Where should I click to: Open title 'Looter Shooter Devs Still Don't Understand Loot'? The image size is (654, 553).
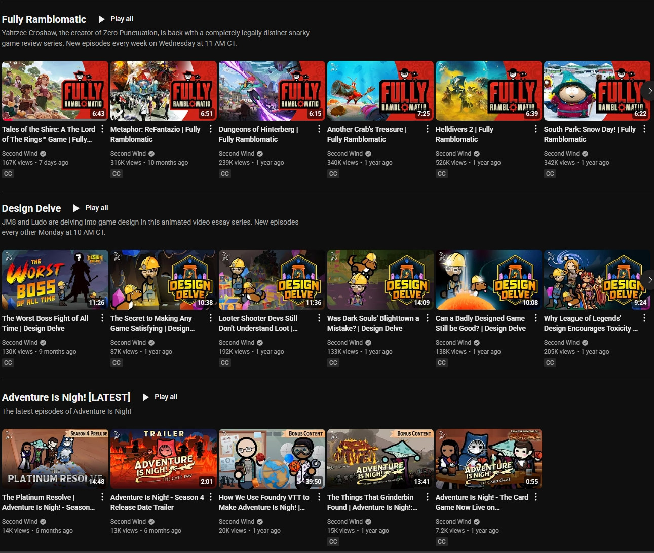click(x=258, y=323)
